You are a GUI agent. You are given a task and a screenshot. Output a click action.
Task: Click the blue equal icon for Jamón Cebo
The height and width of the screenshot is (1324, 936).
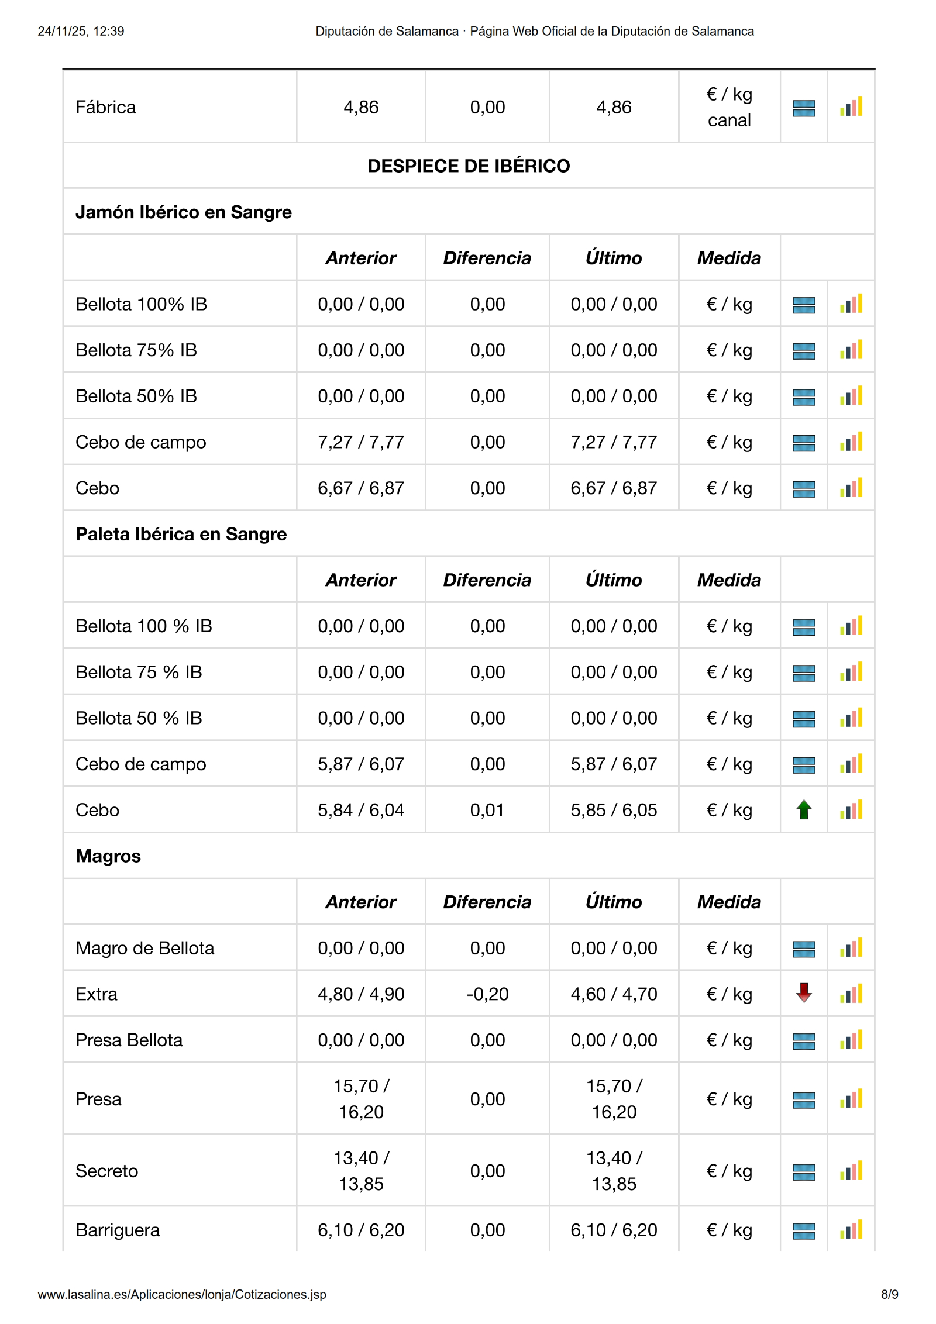[804, 488]
